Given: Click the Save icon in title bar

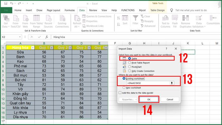Looking at the screenshot, I should (x=6, y=3).
